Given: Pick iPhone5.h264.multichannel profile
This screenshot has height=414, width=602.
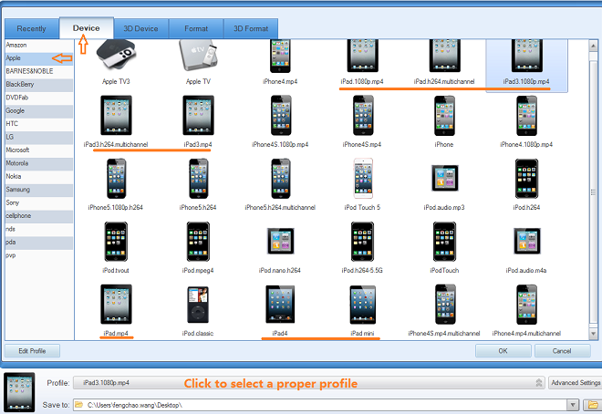Looking at the screenshot, I should (281, 179).
